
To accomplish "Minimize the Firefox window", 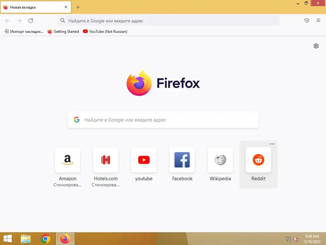I will 298,3.
